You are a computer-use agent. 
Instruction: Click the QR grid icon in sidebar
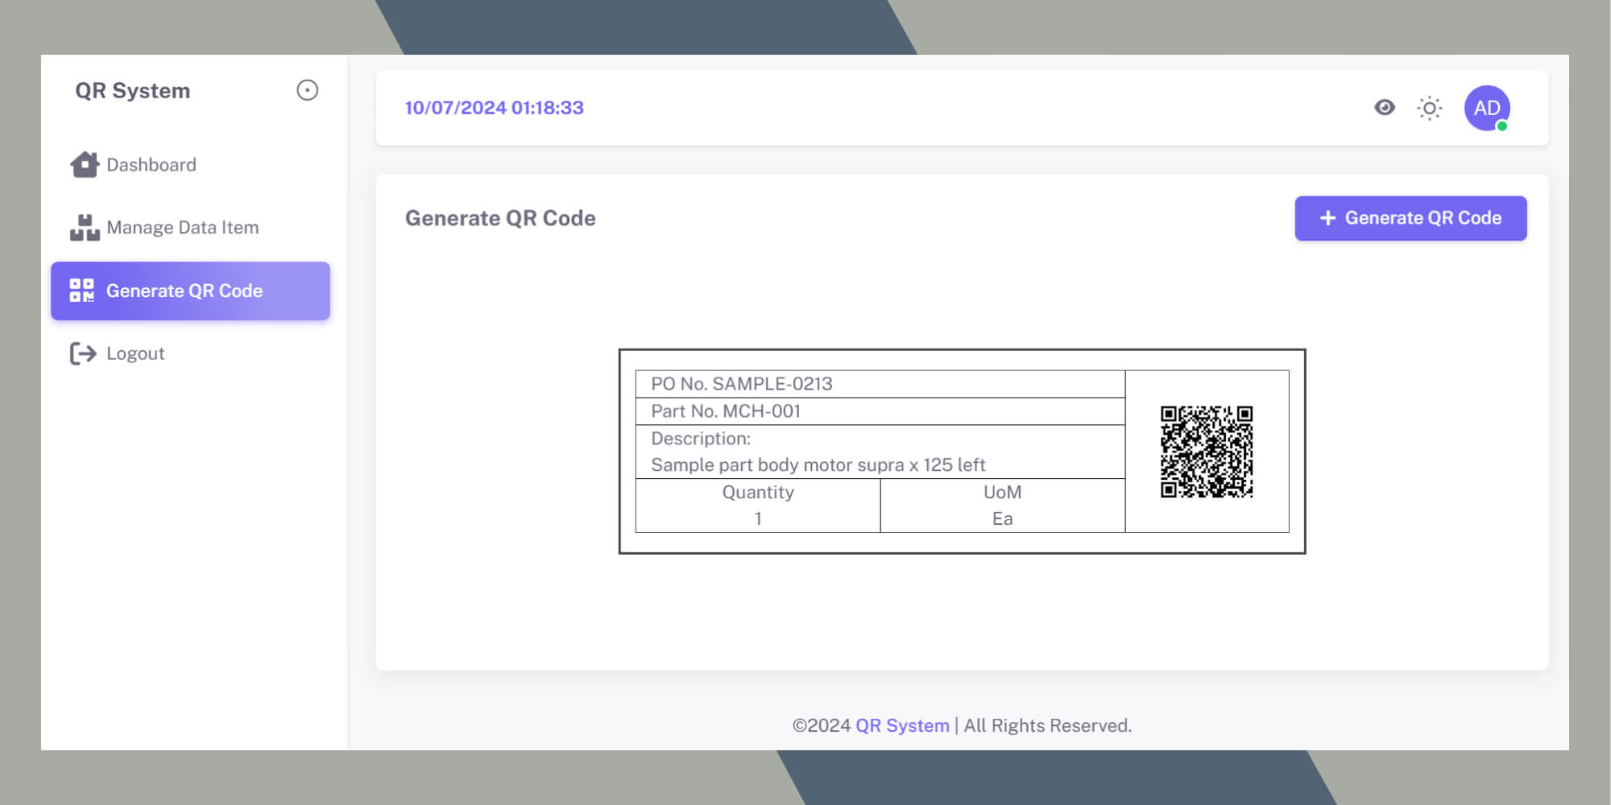click(x=81, y=291)
